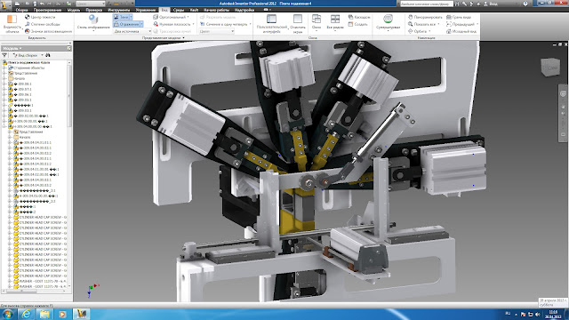Arrange windows with Каскадом icon
This screenshot has width=569, height=320.
coord(350,17)
